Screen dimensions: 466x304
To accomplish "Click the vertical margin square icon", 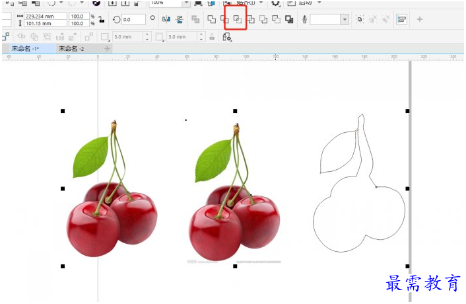I will point(159,37).
